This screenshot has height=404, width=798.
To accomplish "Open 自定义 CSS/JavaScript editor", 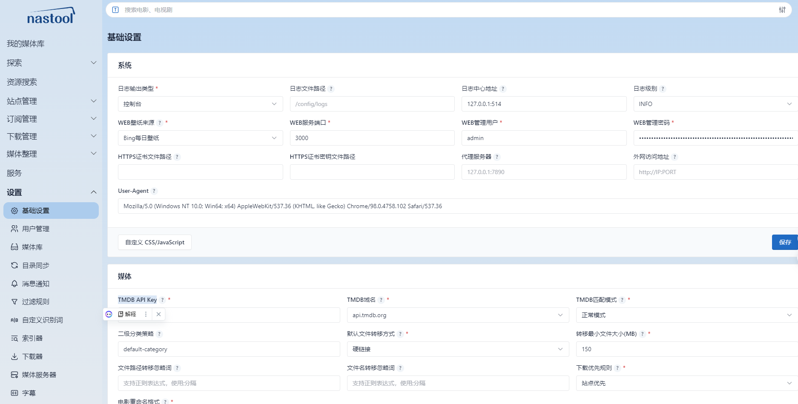I will (x=155, y=242).
